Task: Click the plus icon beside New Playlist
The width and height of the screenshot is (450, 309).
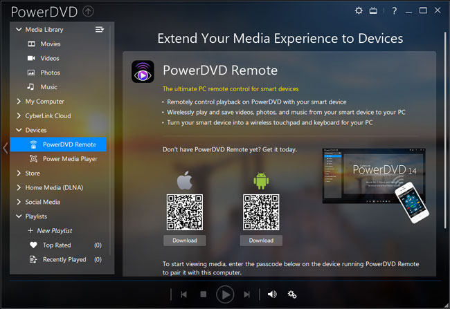Action: [x=30, y=230]
